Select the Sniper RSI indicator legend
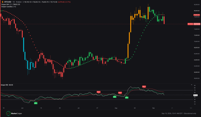This screenshot has height=117, width=201. click(7, 85)
